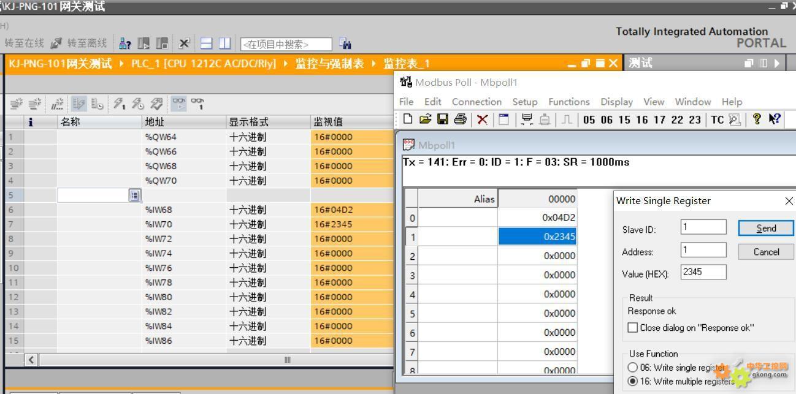The image size is (796, 394).
Task: Click the insert comment line icon
Action: click(57, 104)
